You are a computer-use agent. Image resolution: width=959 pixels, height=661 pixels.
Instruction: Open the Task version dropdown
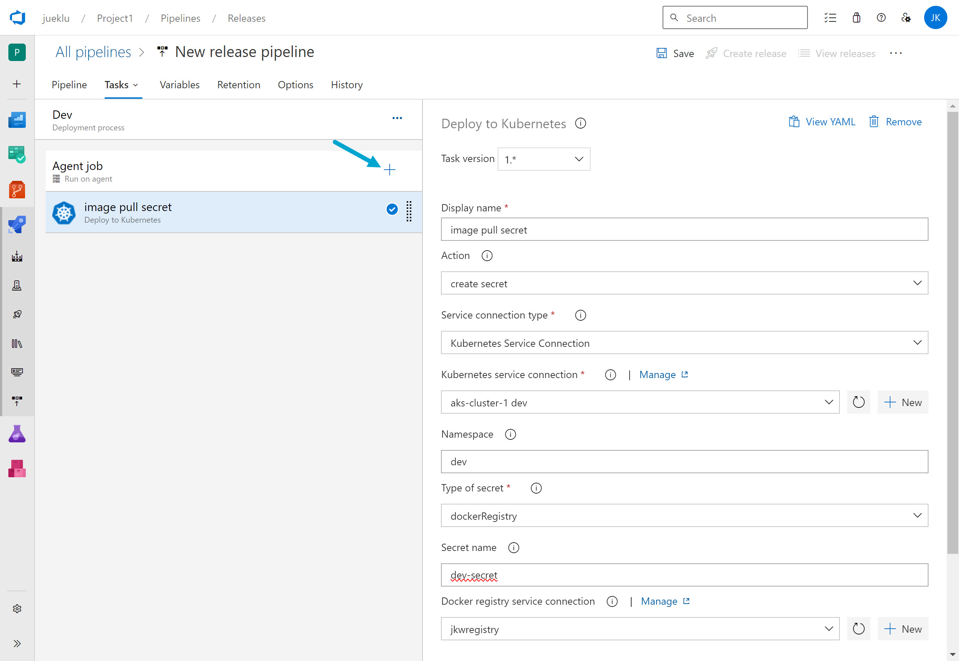[543, 159]
